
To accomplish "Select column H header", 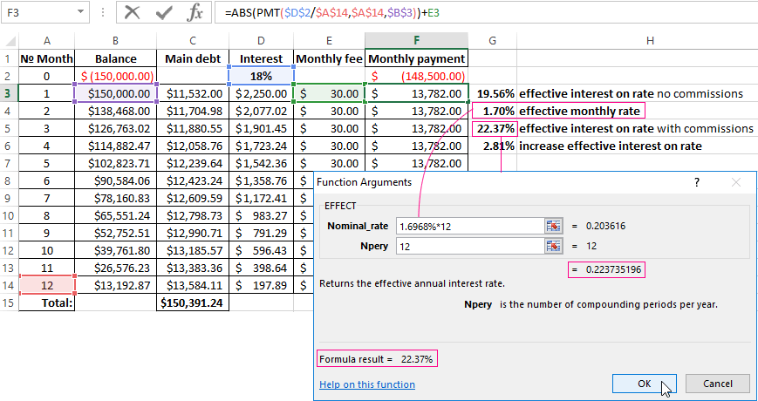I will pyautogui.click(x=650, y=41).
